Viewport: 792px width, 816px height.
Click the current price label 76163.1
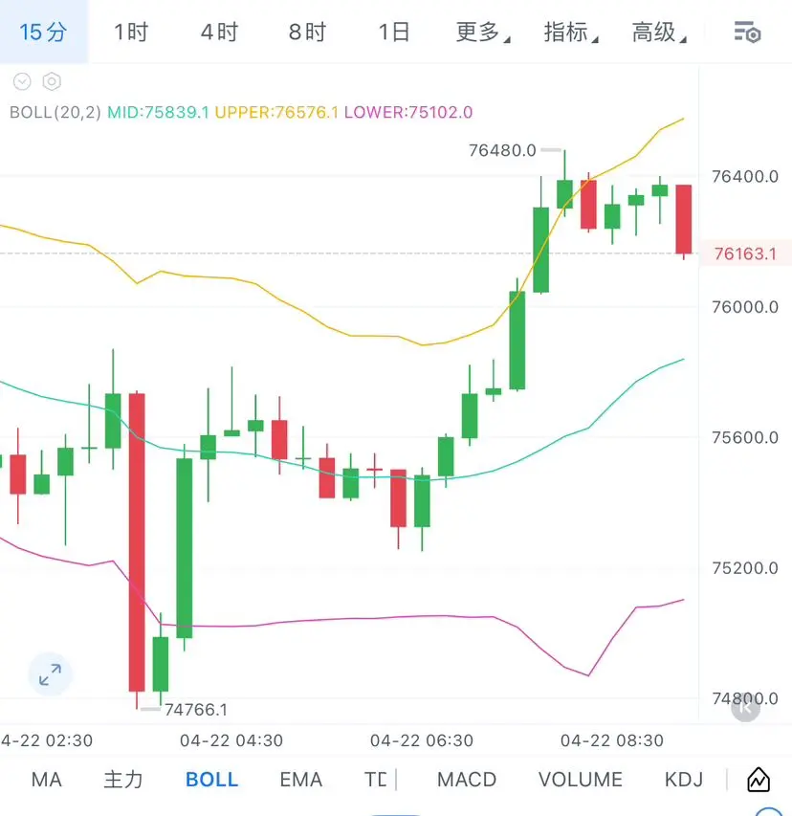pos(744,254)
